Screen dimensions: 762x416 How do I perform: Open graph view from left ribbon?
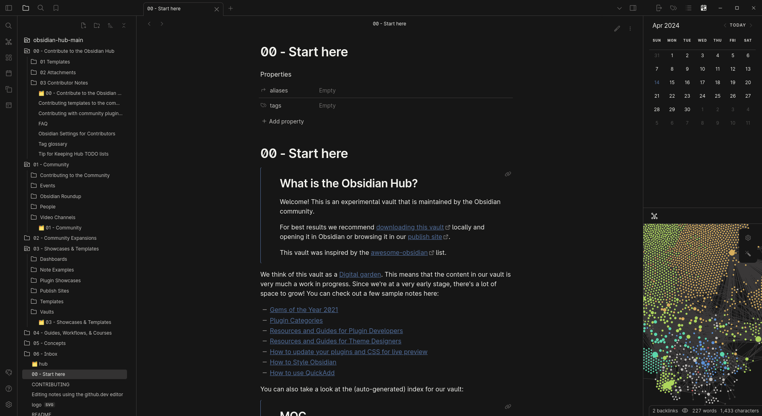[x=9, y=42]
